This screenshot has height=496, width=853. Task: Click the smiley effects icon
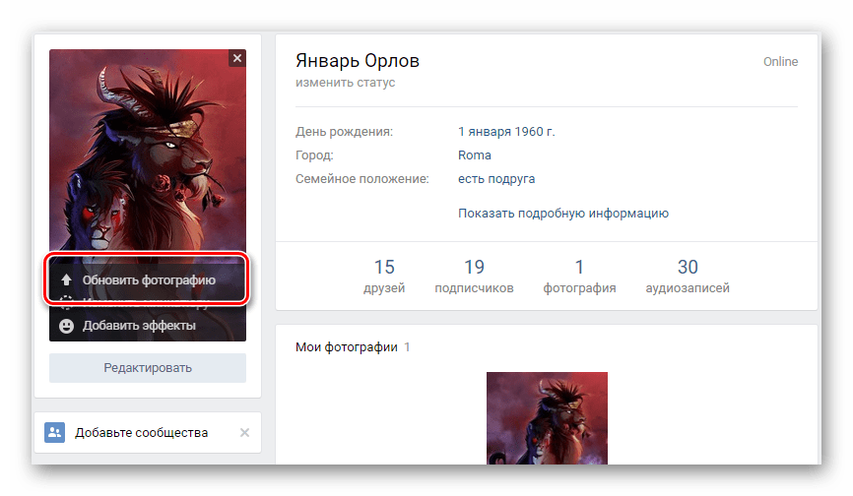[66, 326]
